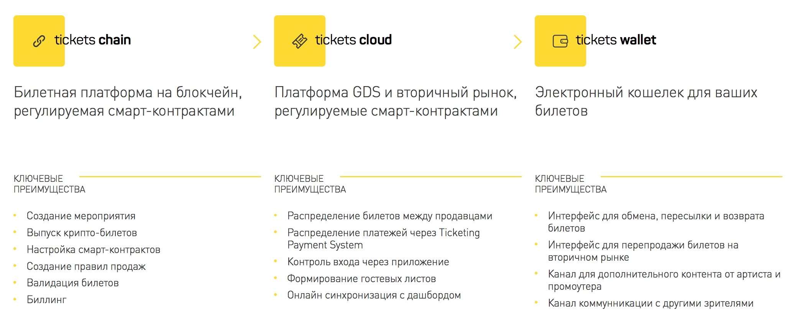Click the 'Ключевые преимущества' heading under tickets chain
The height and width of the screenshot is (320, 792).
click(x=49, y=184)
